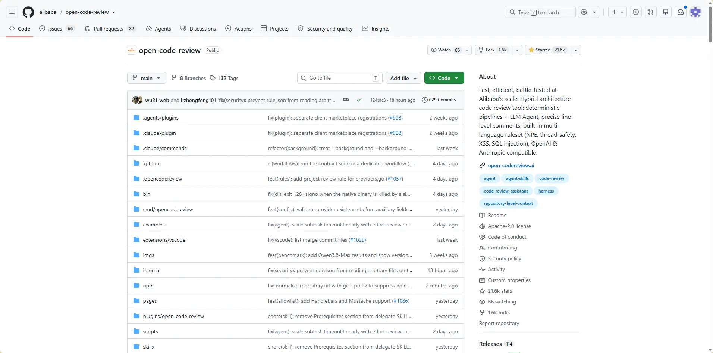Open the cmd/opencodereview folder
This screenshot has height=353, width=713.
click(x=168, y=209)
